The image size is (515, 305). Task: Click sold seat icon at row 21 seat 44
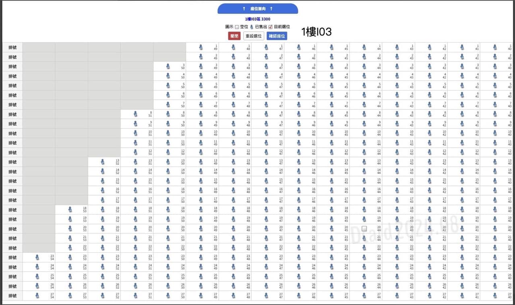point(364,238)
